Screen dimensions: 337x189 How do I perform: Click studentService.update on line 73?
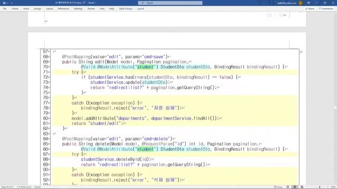pyautogui.click(x=115, y=82)
